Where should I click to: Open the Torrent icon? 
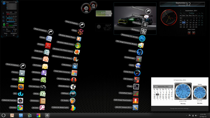22,73
